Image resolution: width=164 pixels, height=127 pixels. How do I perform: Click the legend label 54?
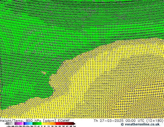pyautogui.click(x=74, y=126)
